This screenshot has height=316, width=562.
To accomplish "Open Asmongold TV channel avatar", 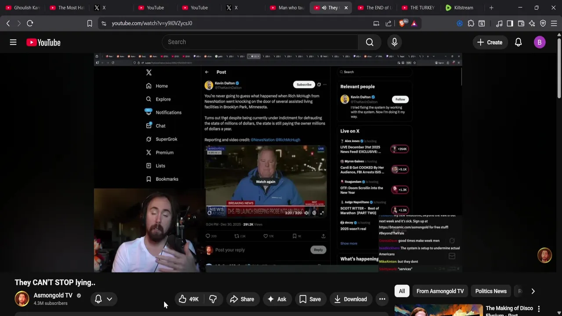I will (22, 299).
